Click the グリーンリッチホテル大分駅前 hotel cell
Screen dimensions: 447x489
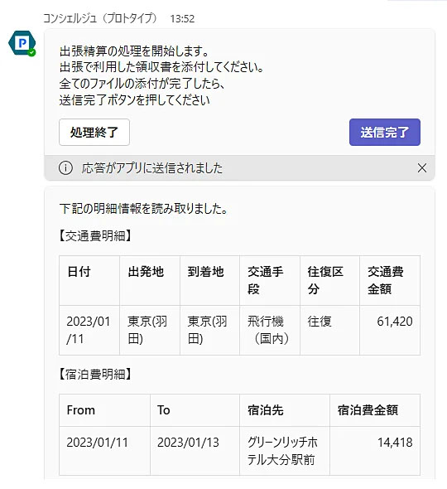tap(285, 451)
